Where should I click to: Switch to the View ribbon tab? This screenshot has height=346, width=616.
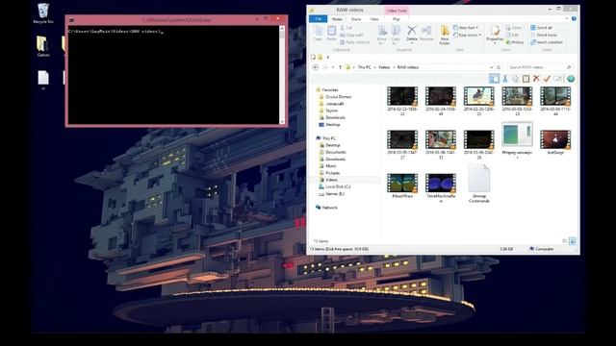click(374, 19)
